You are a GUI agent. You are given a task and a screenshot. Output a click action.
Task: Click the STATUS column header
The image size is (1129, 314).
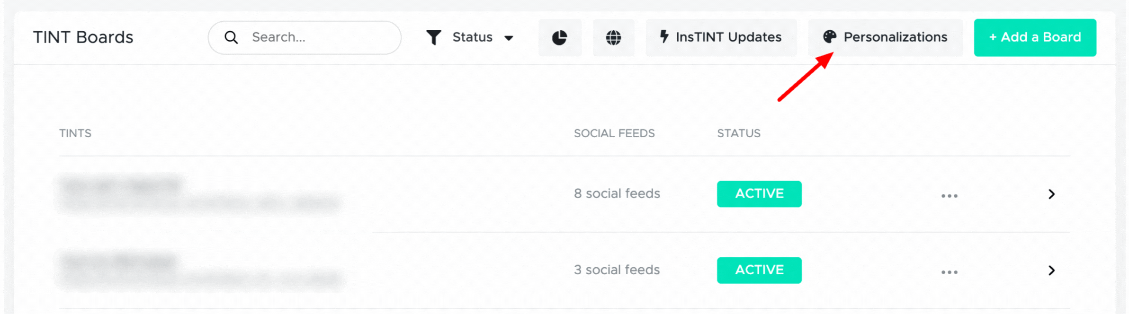click(x=739, y=133)
